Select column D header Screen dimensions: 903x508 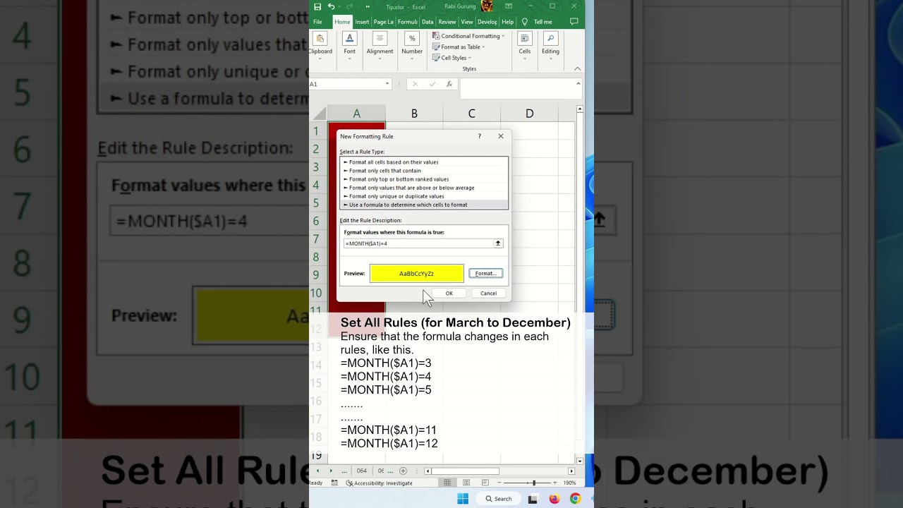pos(529,114)
